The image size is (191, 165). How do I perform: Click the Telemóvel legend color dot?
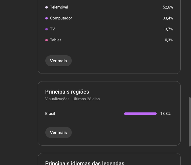(x=47, y=7)
